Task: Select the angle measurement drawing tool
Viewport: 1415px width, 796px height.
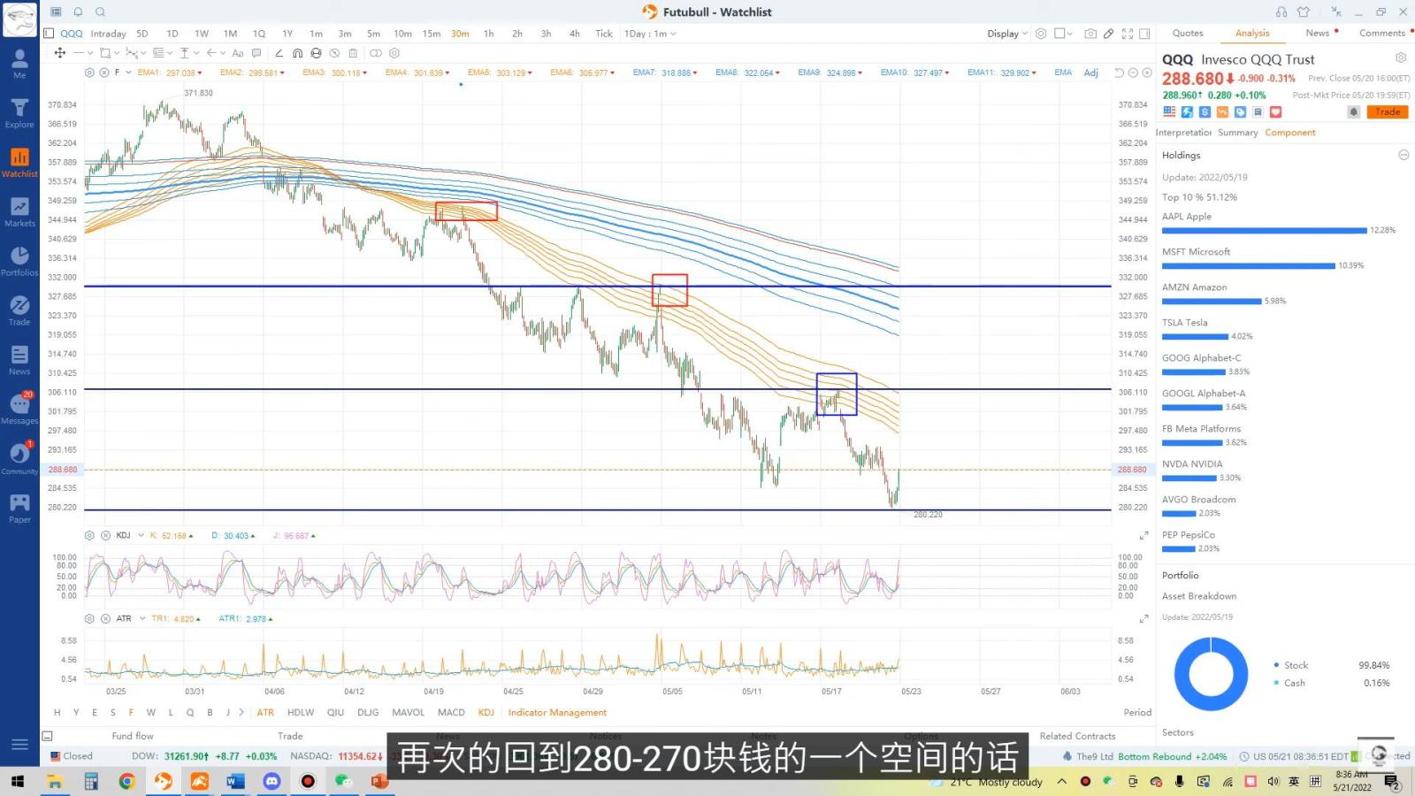Action: pyautogui.click(x=279, y=53)
